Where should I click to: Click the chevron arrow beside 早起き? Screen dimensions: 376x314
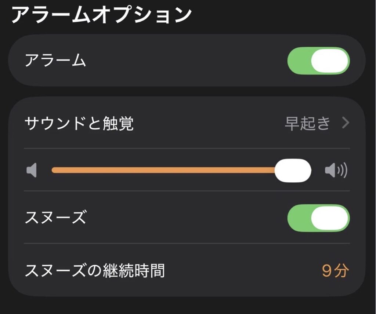pos(345,123)
